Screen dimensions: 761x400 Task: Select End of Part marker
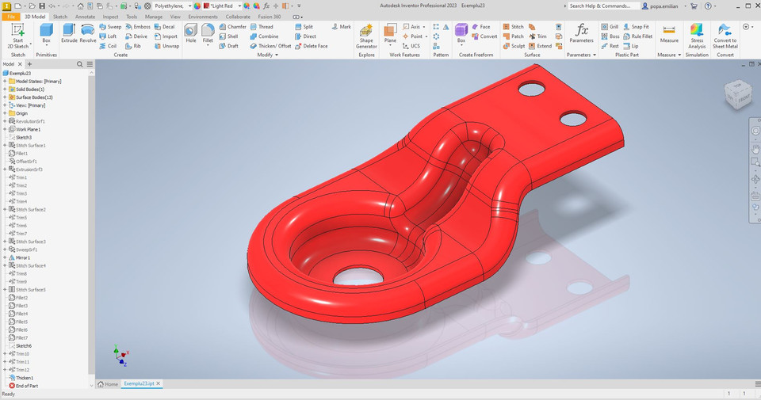point(24,386)
